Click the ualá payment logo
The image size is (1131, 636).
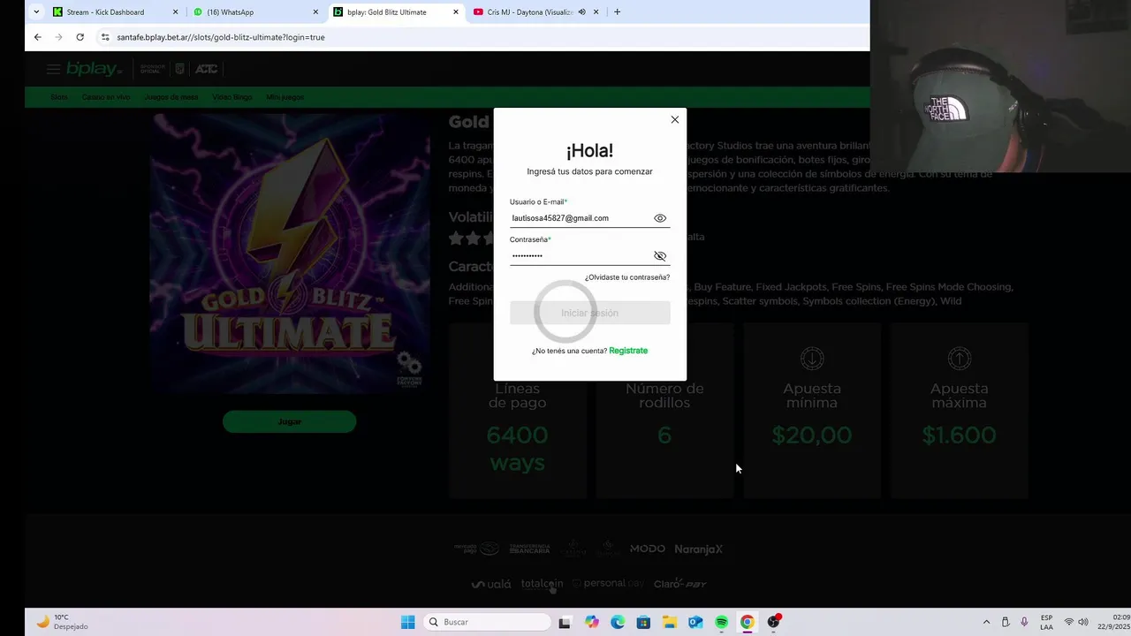pos(491,584)
